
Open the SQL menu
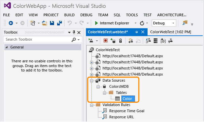(117, 15)
